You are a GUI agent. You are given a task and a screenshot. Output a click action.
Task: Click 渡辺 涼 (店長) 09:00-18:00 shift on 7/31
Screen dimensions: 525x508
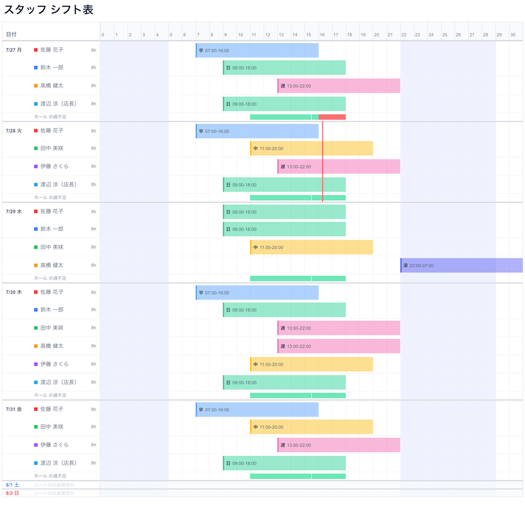(x=284, y=463)
